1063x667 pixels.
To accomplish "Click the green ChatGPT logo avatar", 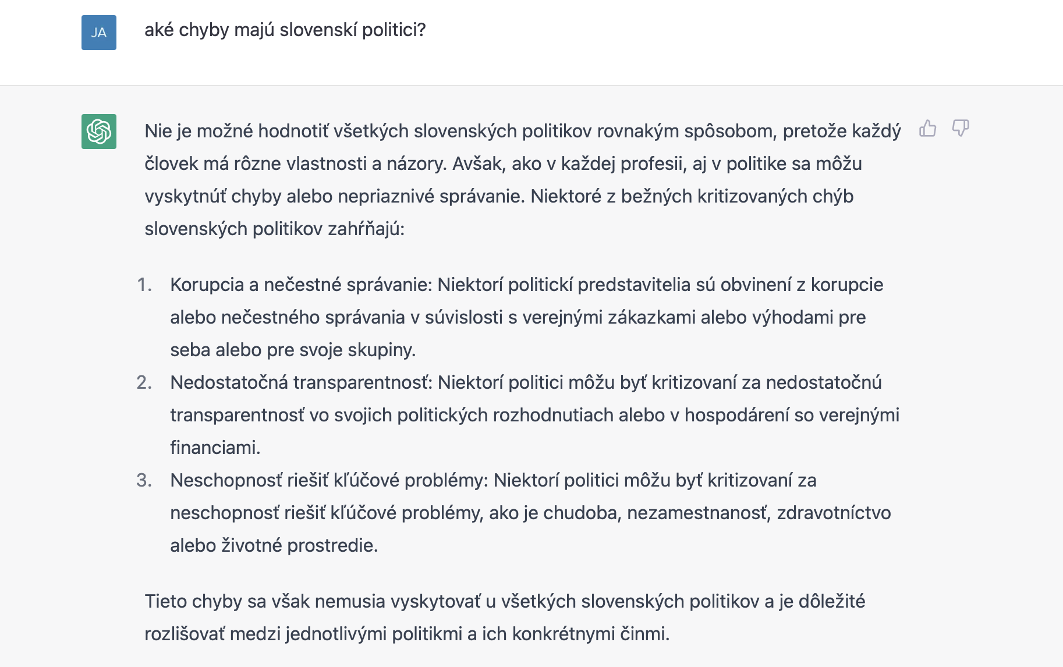I will (x=99, y=132).
